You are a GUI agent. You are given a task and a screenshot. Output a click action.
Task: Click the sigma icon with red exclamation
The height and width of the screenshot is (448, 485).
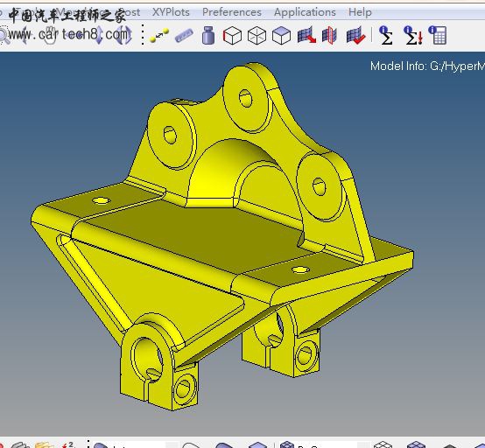pos(413,35)
